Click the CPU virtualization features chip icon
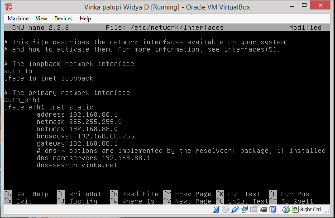The image size is (335, 218). click(x=273, y=209)
